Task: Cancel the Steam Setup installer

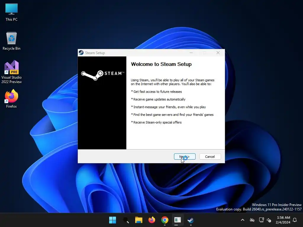Action: 210,157
